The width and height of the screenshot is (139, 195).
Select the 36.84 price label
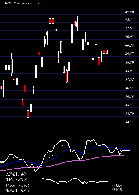(130, 88)
